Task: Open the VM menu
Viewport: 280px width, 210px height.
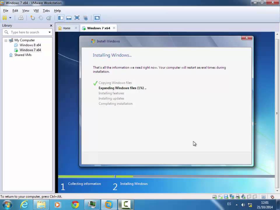Action: 36,11
